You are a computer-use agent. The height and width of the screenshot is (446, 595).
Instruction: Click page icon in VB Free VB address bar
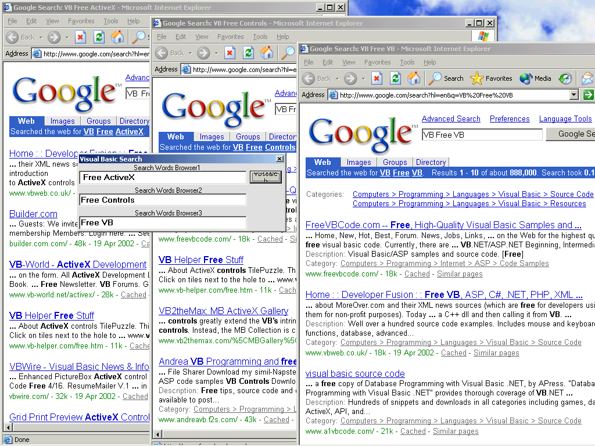[x=333, y=95]
